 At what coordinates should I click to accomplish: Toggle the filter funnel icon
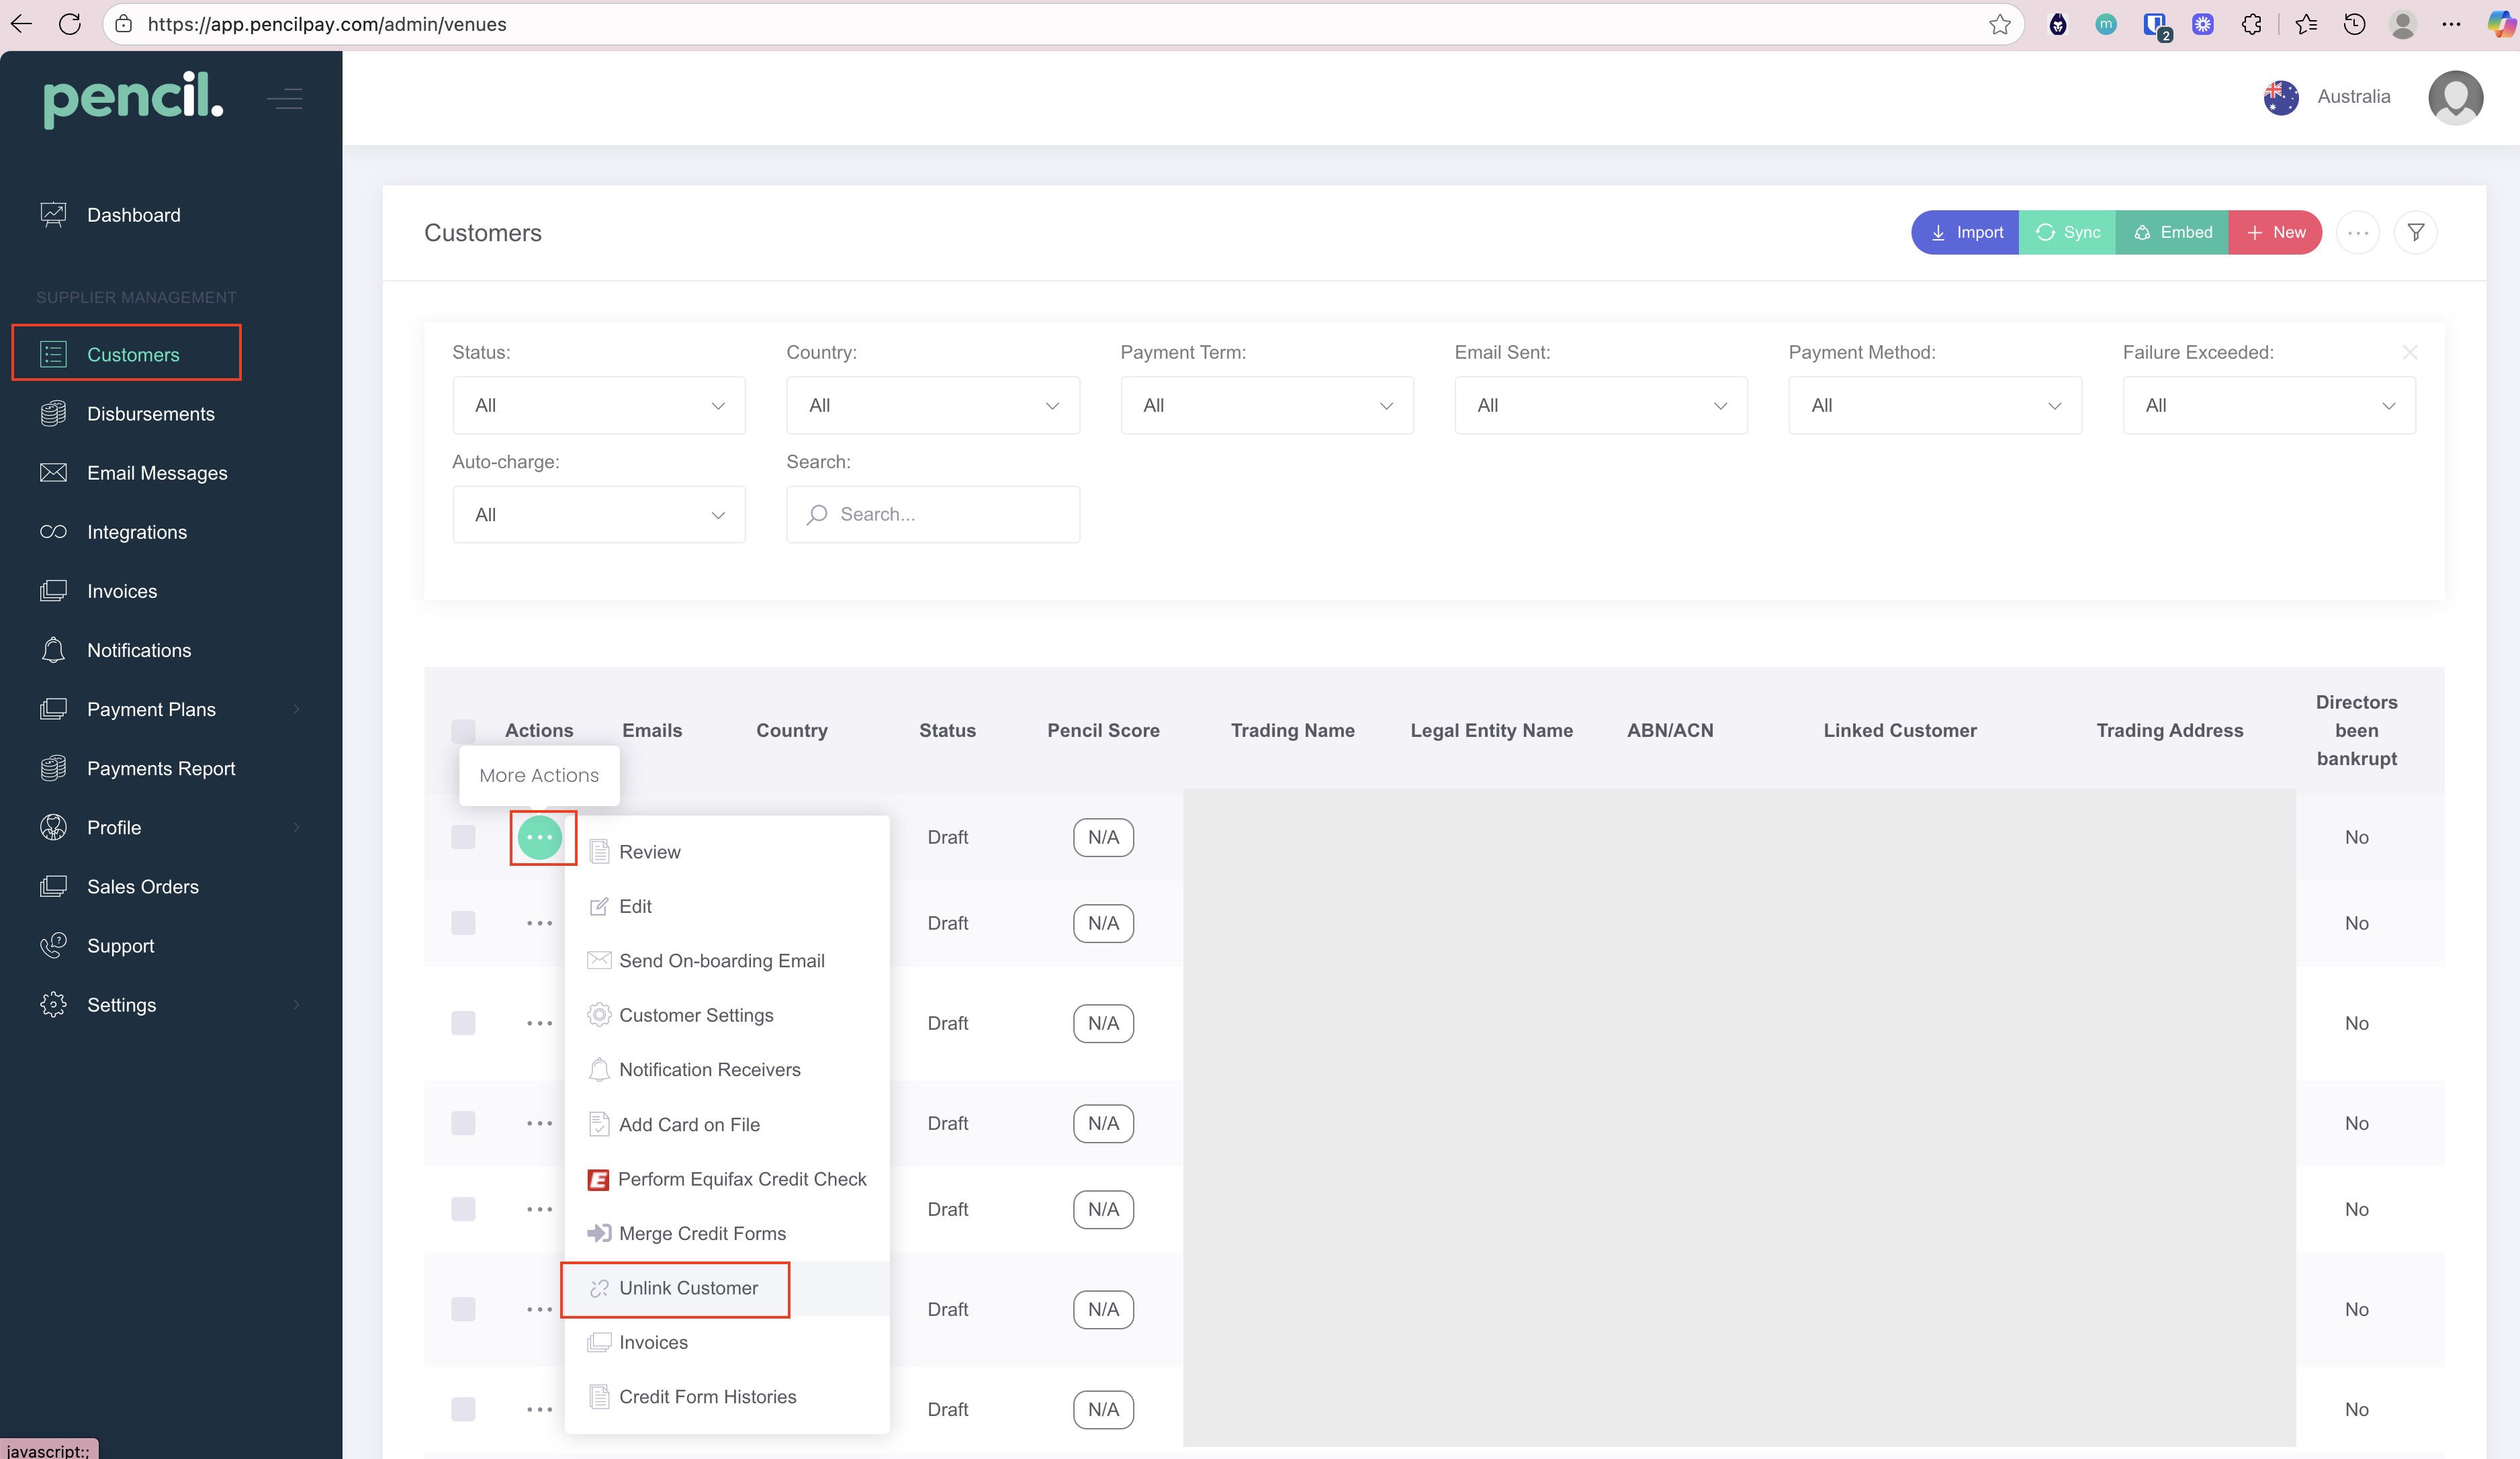point(2415,233)
